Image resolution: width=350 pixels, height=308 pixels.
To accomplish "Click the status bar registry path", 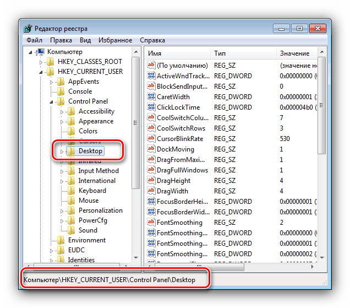I will click(110, 280).
